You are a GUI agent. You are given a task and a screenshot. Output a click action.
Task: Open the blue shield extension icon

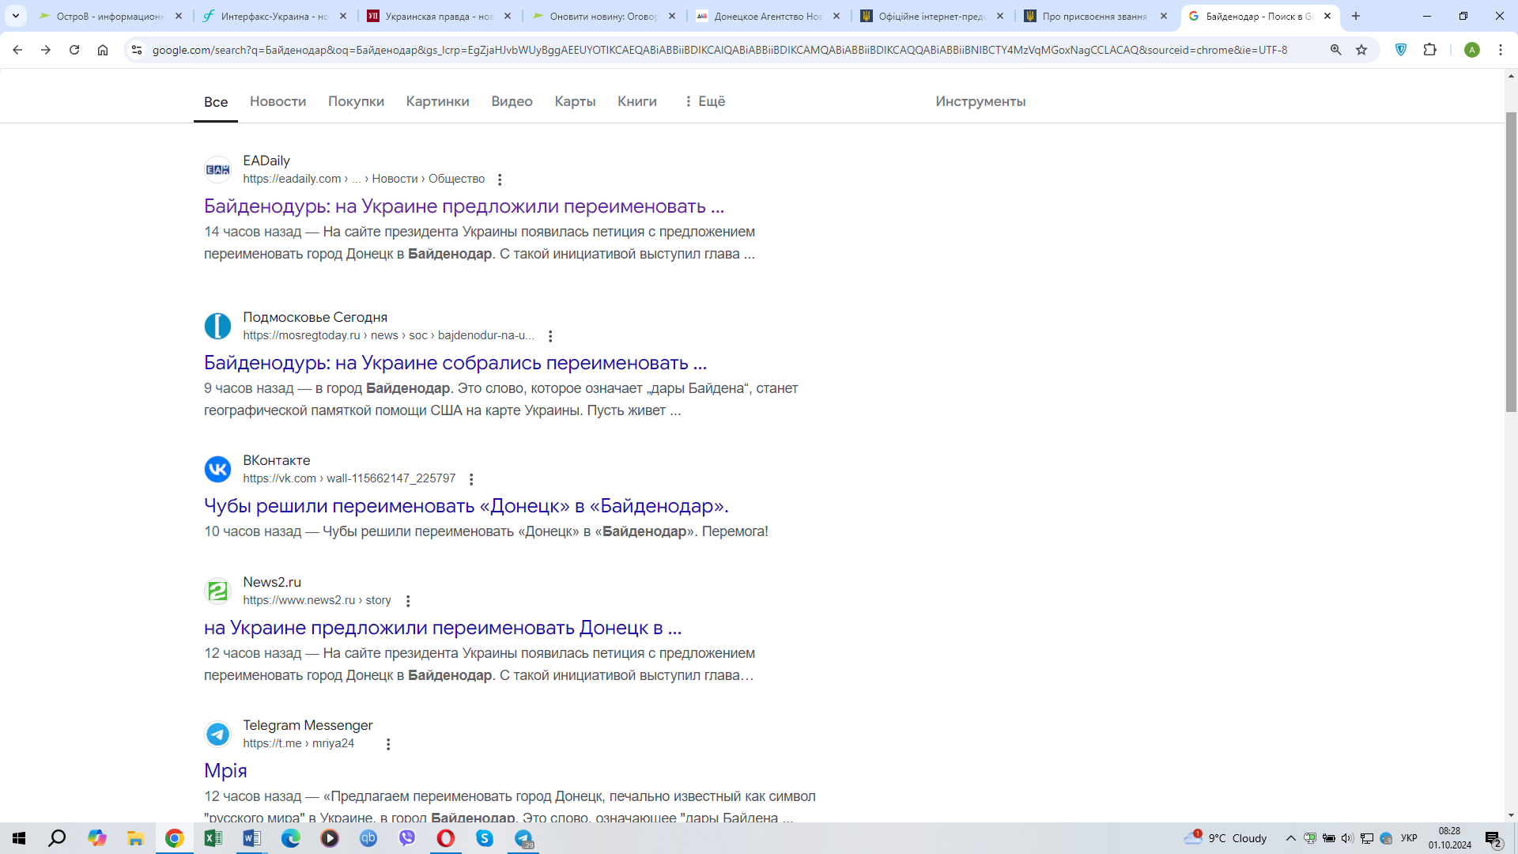[1401, 50]
